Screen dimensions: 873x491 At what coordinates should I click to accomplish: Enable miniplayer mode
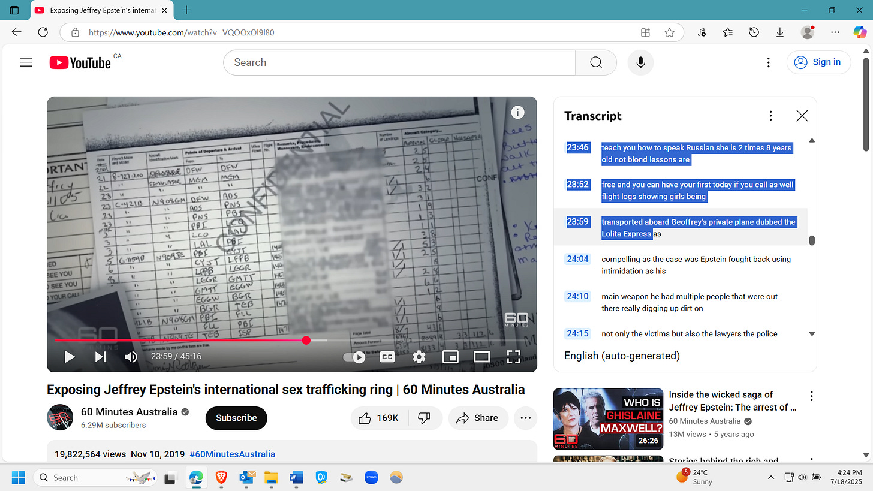pyautogui.click(x=450, y=357)
